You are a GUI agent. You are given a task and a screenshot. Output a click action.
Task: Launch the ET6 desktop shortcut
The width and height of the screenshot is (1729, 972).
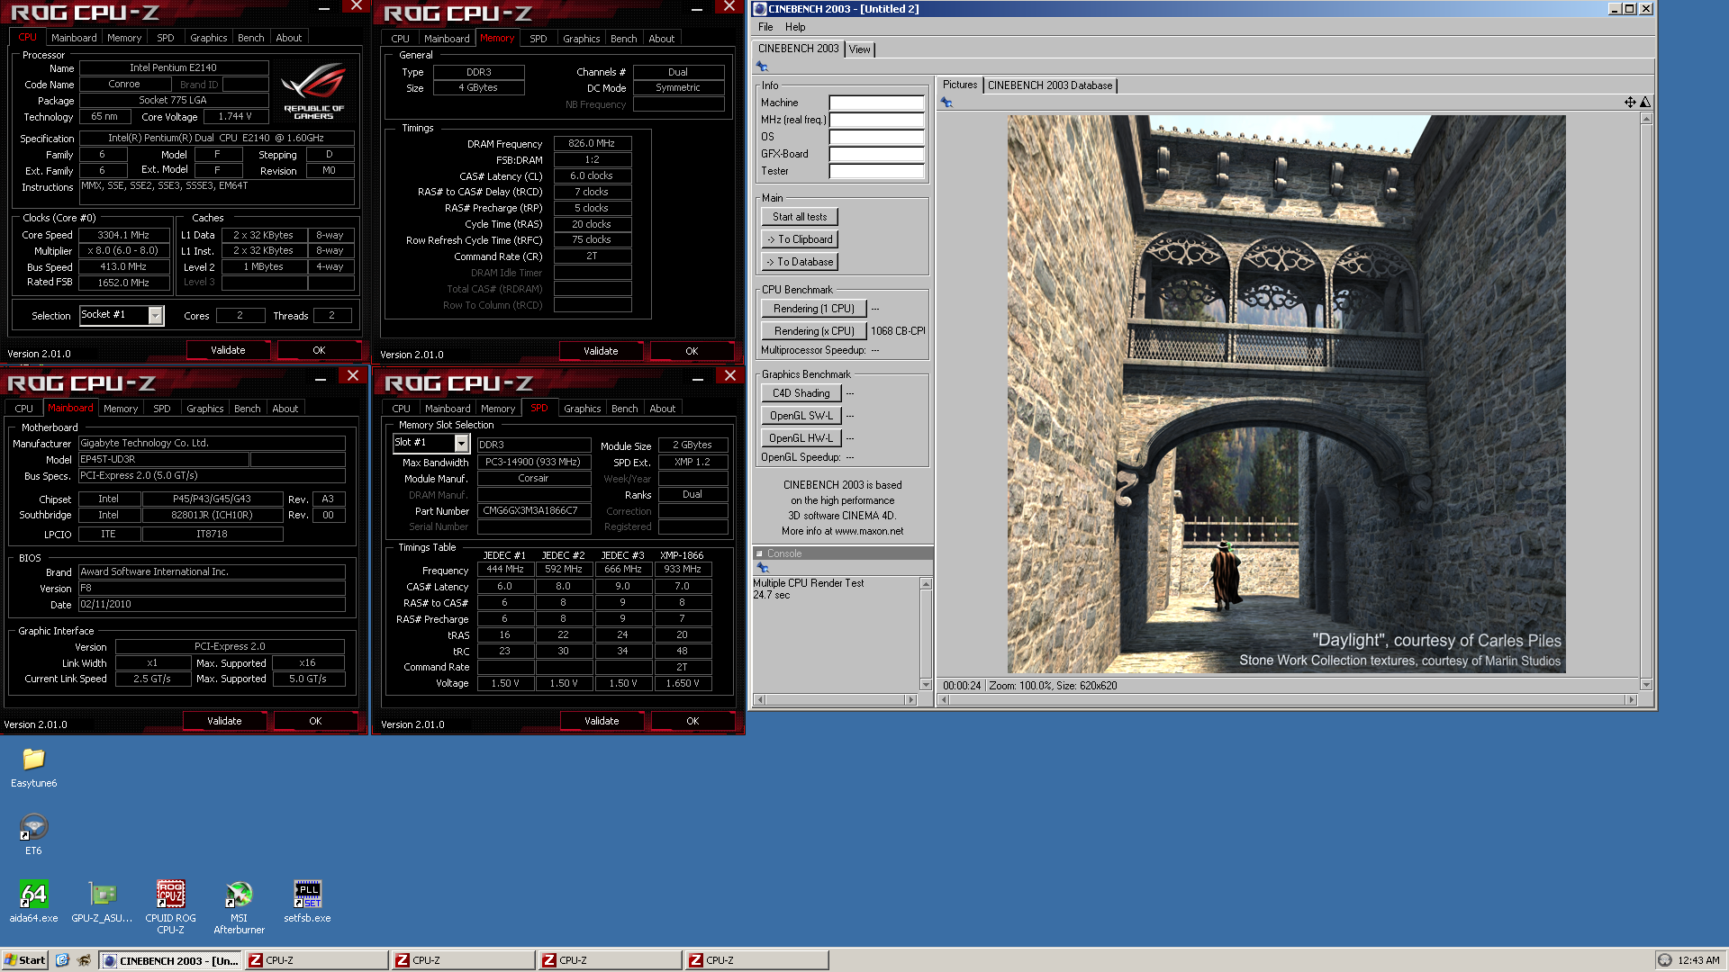(x=33, y=834)
